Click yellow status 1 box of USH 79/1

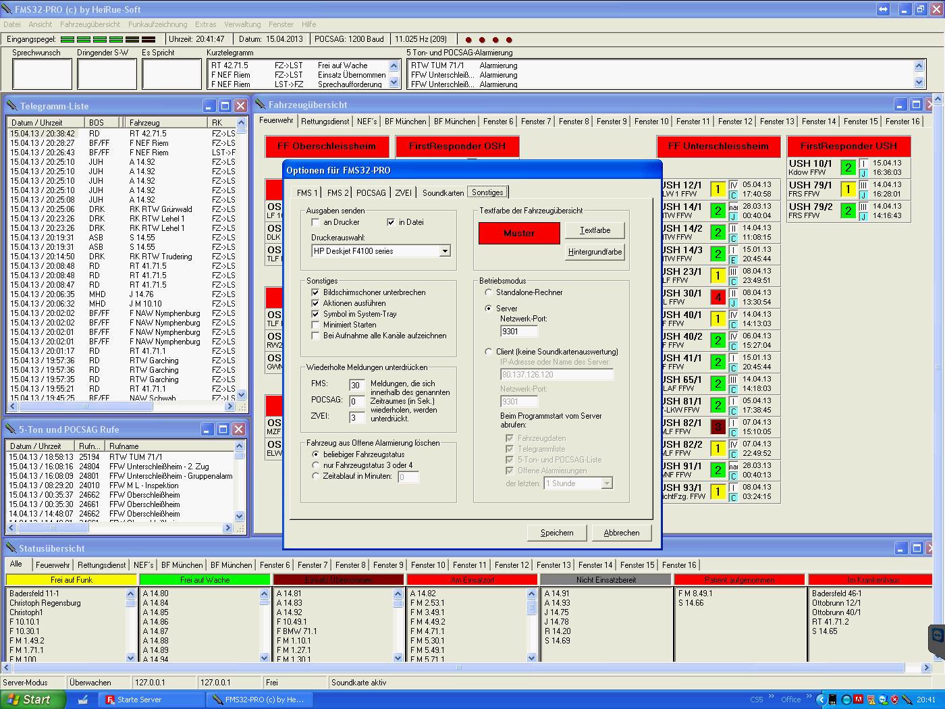848,189
